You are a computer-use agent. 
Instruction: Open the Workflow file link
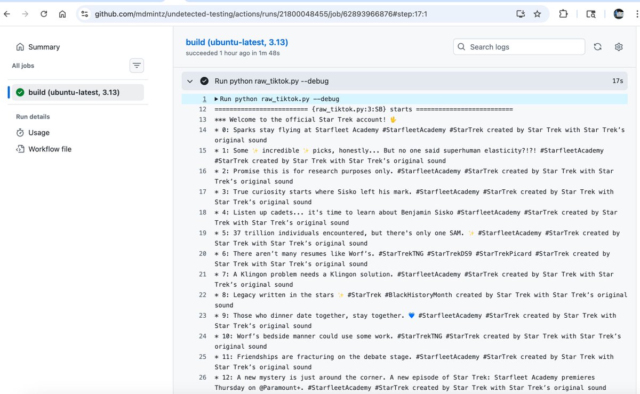click(50, 149)
